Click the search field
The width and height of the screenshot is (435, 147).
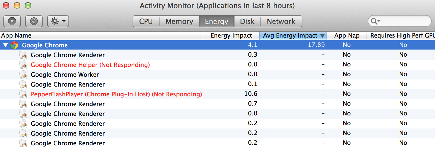(399, 21)
